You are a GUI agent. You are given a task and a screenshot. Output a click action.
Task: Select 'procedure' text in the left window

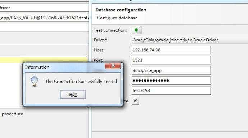coord(13,114)
